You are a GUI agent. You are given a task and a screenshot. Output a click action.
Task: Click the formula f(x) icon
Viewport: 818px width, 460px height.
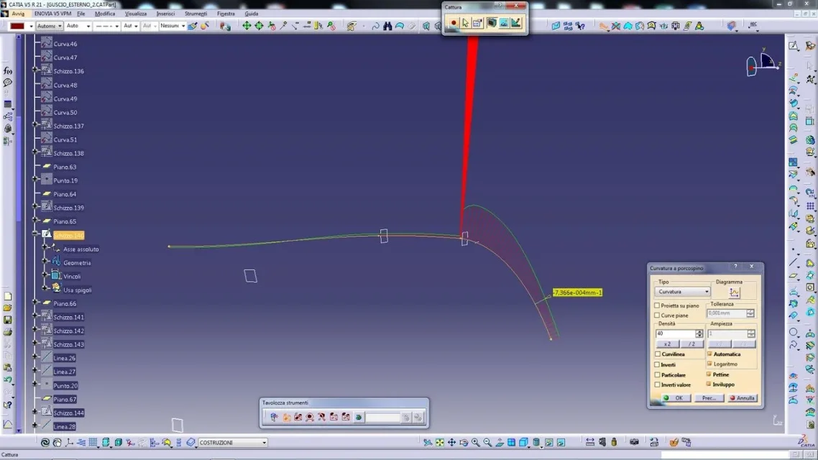(x=8, y=70)
